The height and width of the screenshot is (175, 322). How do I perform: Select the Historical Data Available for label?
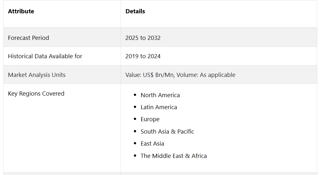pyautogui.click(x=45, y=56)
